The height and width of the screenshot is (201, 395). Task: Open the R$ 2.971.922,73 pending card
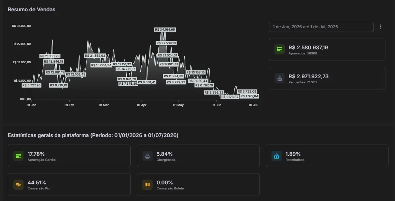coord(327,78)
